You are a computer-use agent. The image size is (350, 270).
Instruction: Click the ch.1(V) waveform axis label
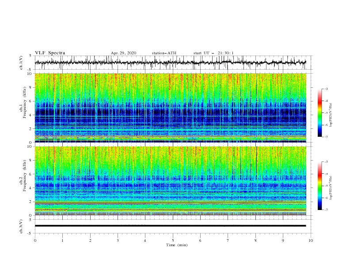21,63
